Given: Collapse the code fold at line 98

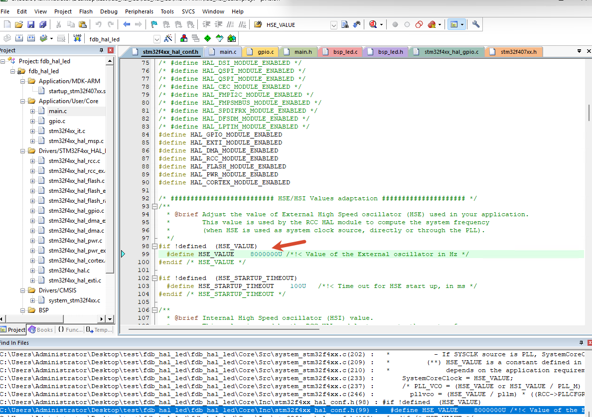Looking at the screenshot, I should click(x=154, y=246).
